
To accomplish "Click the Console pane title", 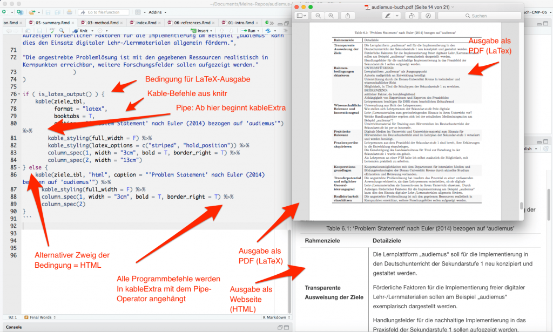I will (14, 327).
